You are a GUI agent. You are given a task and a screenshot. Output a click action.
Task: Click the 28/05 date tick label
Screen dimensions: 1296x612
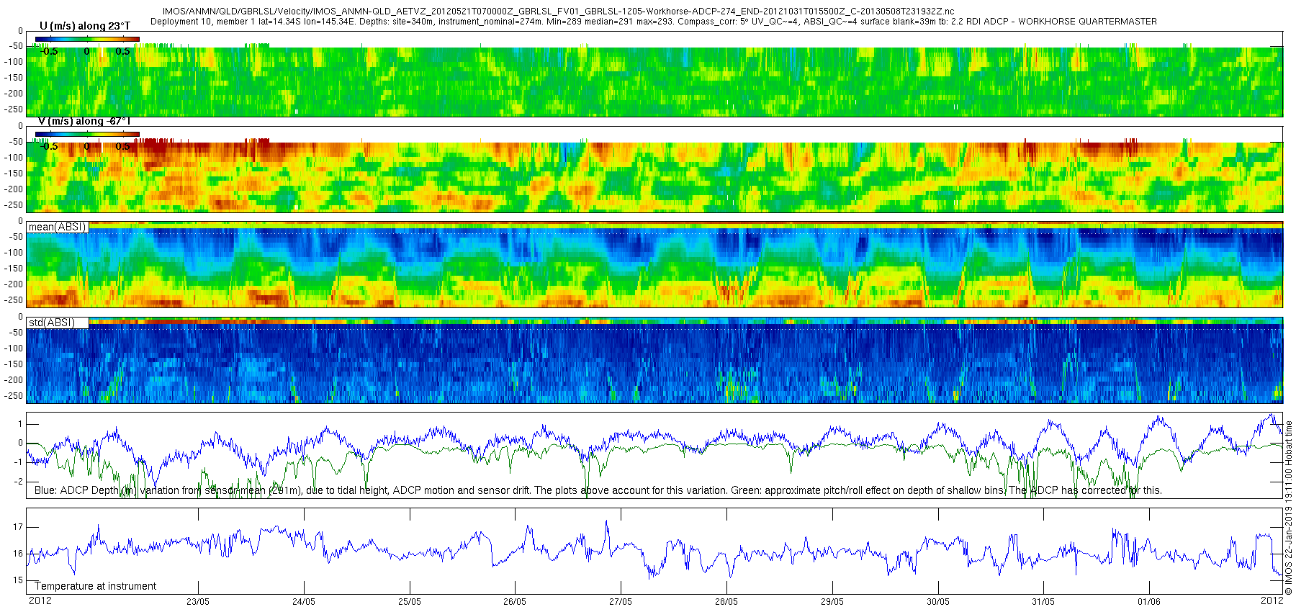(x=726, y=602)
